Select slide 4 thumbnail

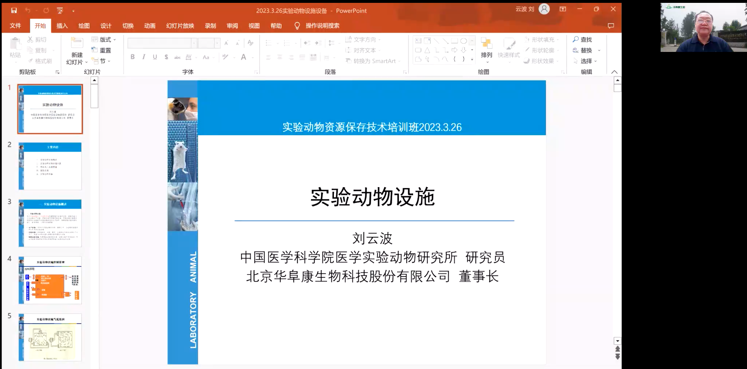[x=50, y=280]
